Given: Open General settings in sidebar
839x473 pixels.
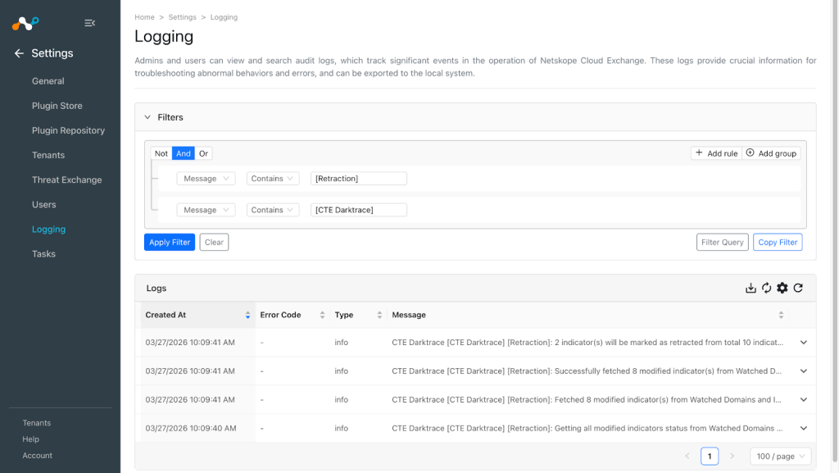Looking at the screenshot, I should click(x=48, y=81).
